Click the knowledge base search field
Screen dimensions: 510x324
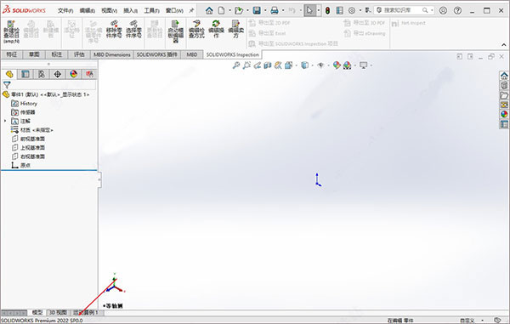(402, 10)
